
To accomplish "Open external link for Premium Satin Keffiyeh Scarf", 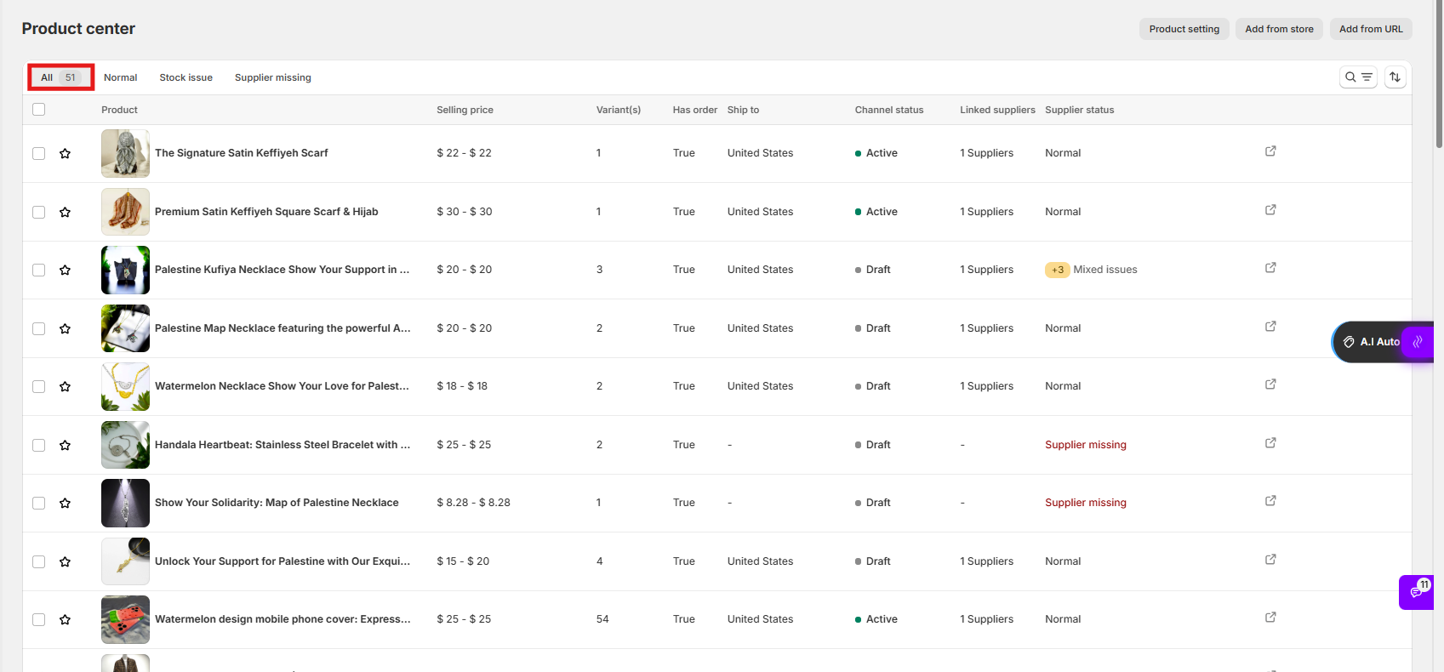I will tap(1270, 210).
